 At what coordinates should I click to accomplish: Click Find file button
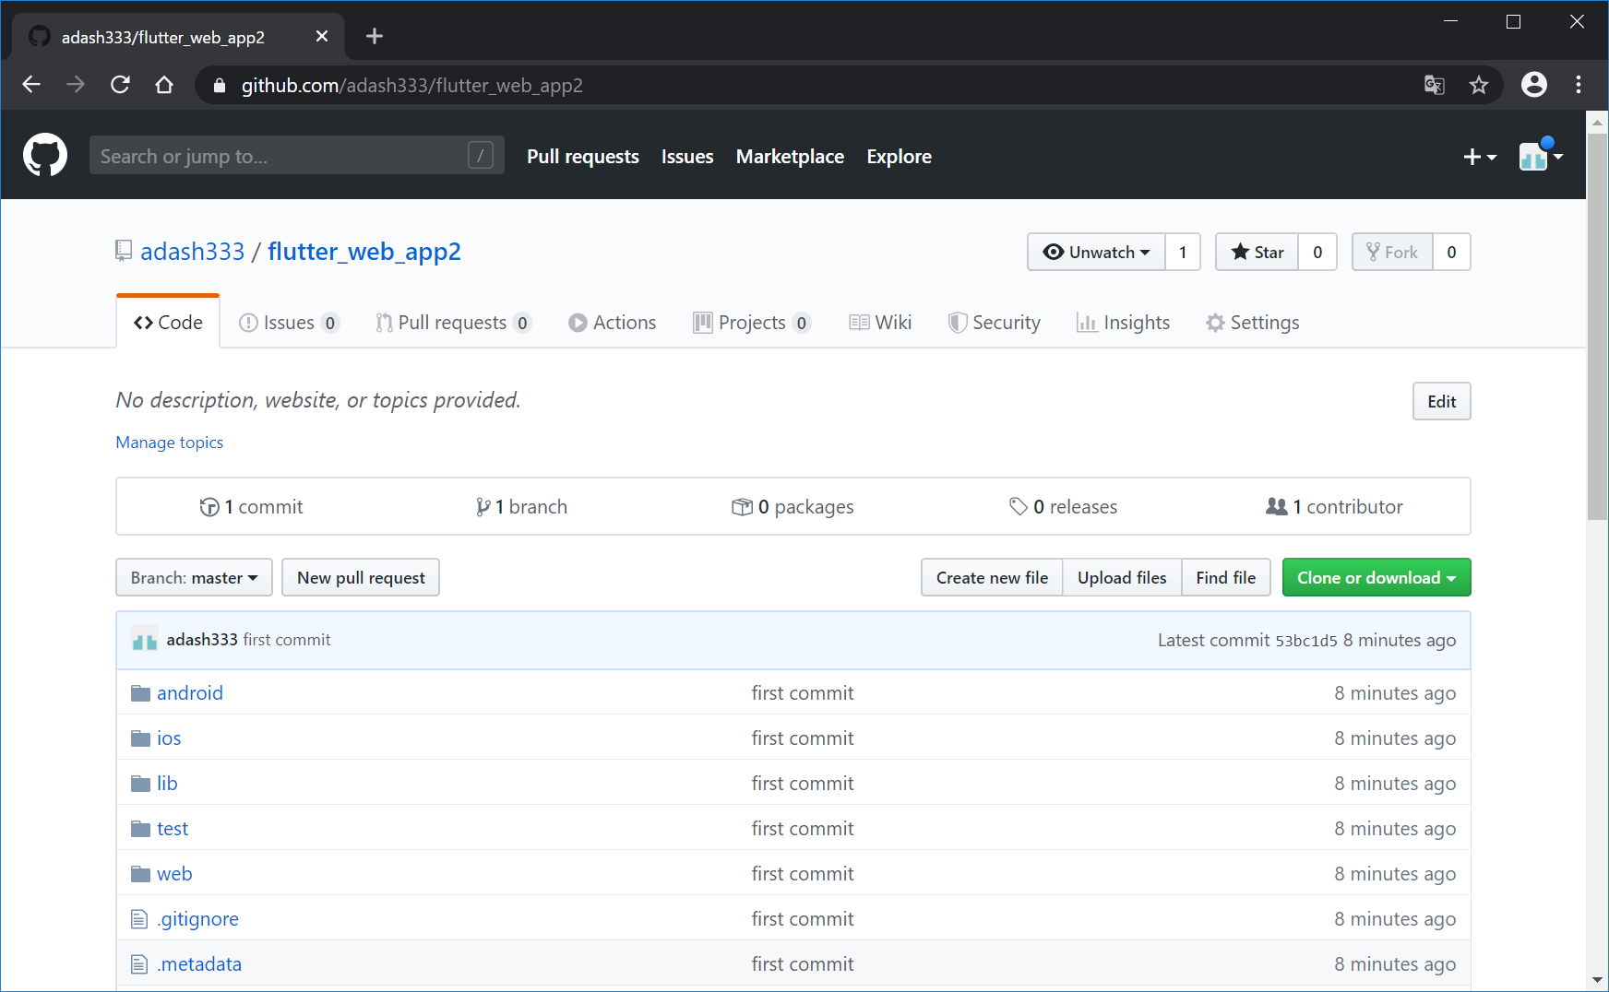tap(1226, 577)
